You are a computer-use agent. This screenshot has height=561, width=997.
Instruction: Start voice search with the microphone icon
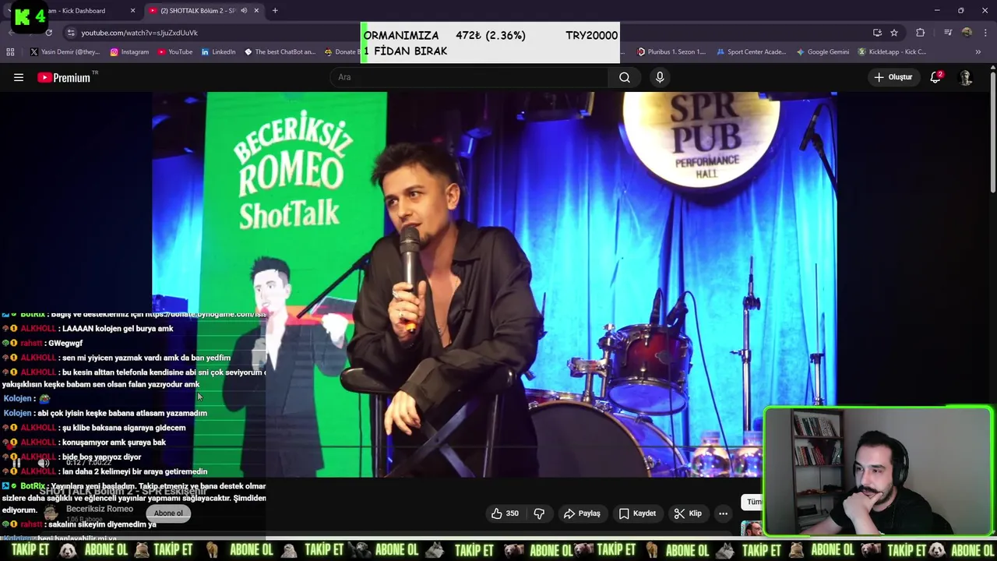pyautogui.click(x=660, y=77)
